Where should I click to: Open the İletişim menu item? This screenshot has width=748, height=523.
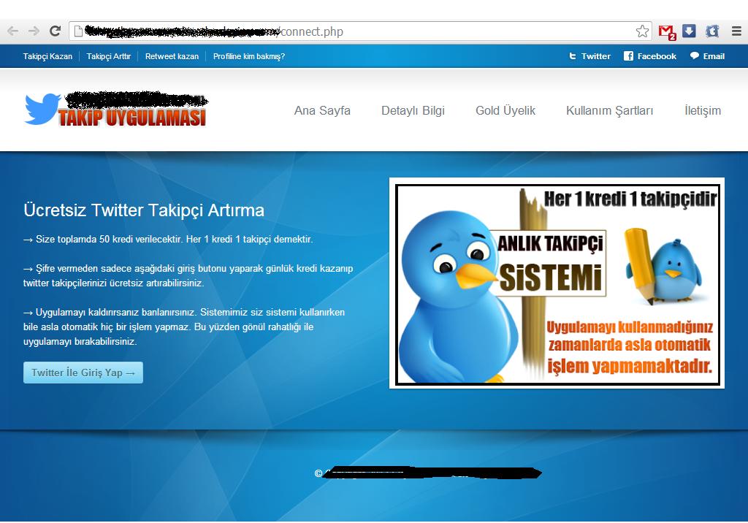coord(703,111)
